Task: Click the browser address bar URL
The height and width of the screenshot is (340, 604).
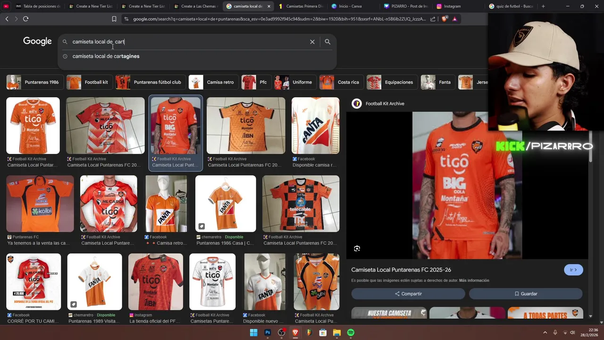Action: (279, 19)
